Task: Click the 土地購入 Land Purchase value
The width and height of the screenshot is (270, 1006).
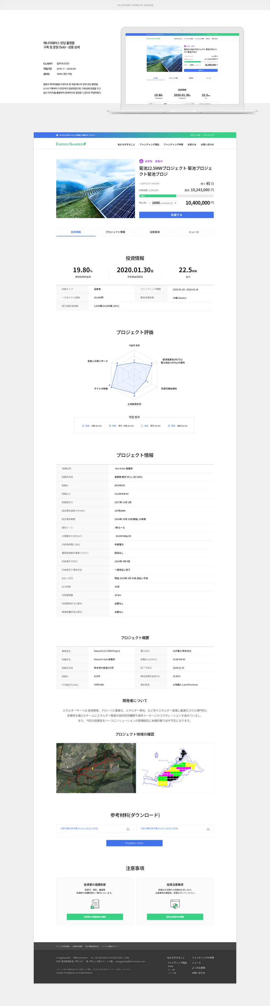Action: [185, 684]
